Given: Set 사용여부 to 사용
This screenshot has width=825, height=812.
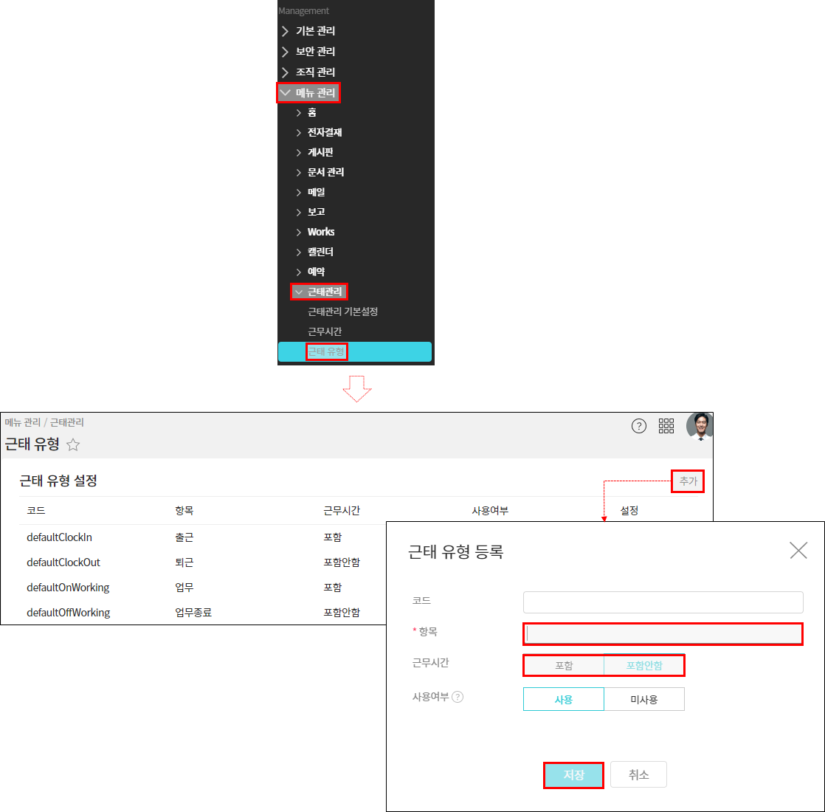Looking at the screenshot, I should [x=564, y=699].
